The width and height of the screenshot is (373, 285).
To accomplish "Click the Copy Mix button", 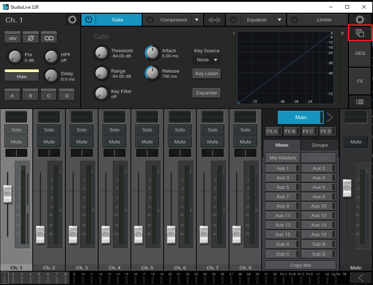I will [301, 265].
